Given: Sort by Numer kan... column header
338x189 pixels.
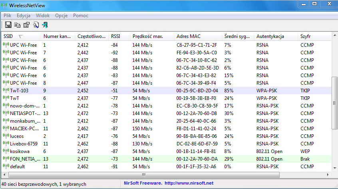Looking at the screenshot, I should tap(58, 36).
